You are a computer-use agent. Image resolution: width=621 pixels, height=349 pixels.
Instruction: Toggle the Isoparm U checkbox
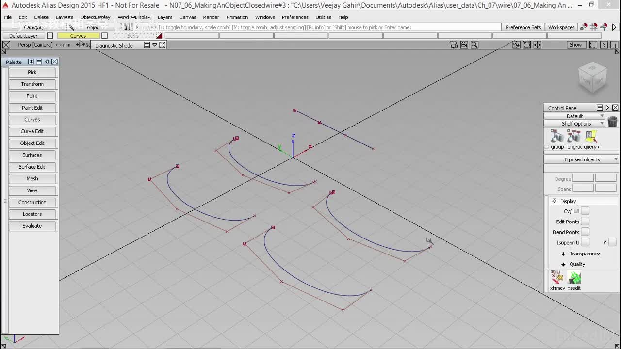(x=585, y=242)
